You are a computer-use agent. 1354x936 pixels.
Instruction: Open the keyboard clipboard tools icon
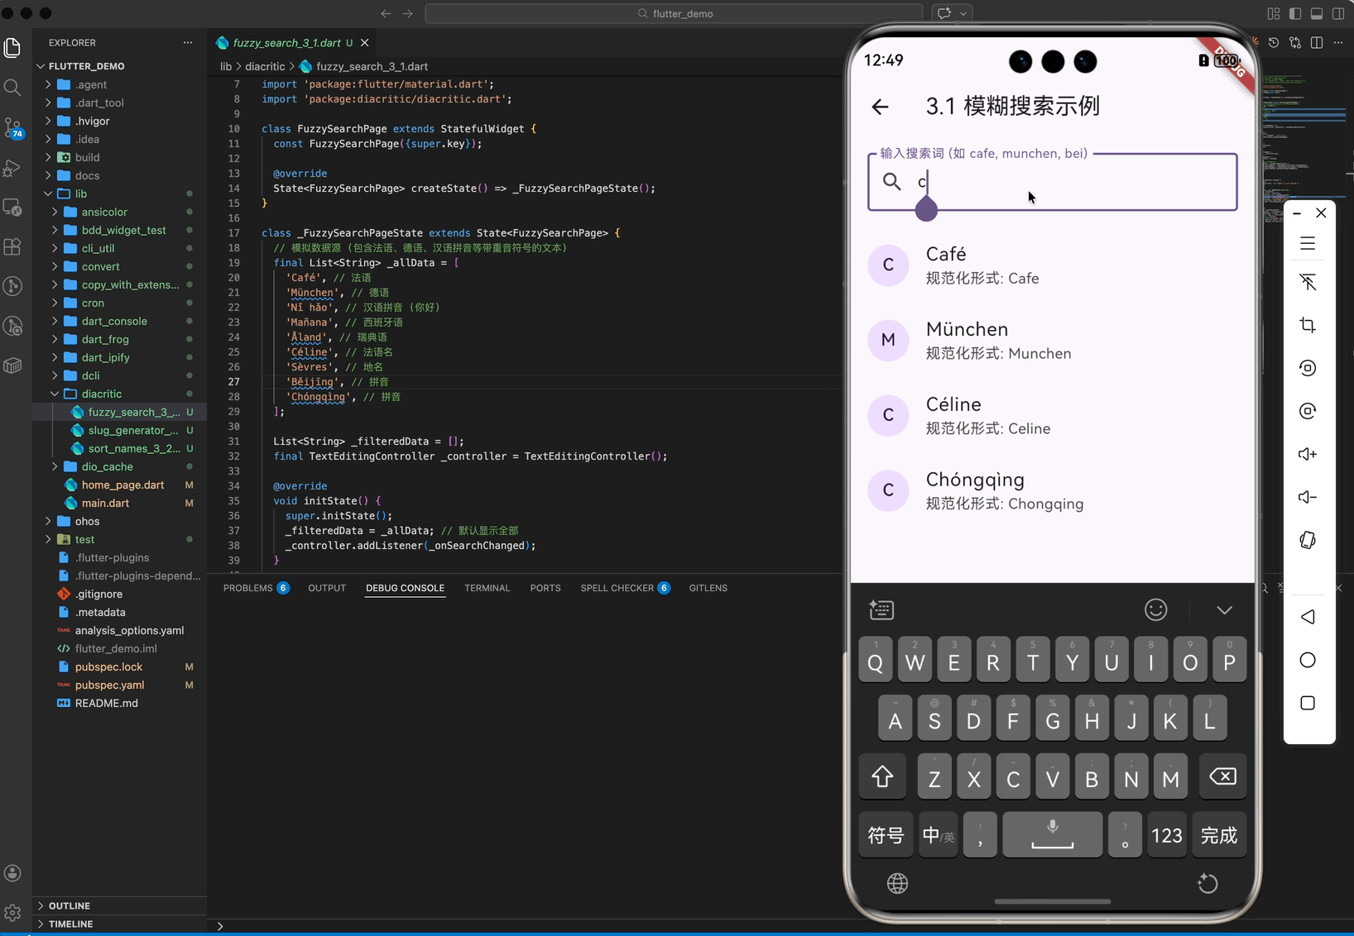[881, 610]
